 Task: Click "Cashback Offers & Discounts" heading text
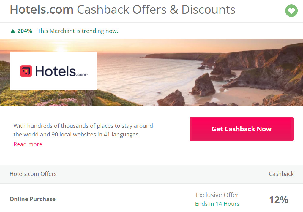[x=156, y=9]
